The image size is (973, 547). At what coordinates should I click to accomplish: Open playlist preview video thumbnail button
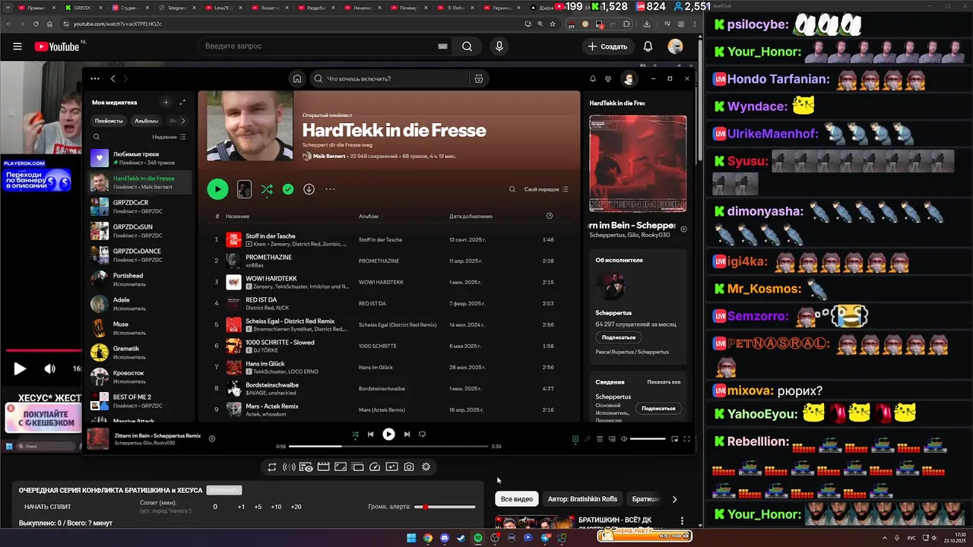click(244, 189)
